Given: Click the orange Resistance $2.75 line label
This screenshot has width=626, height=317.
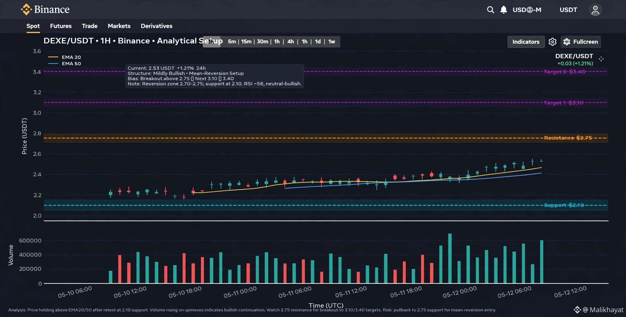Looking at the screenshot, I should coord(568,138).
